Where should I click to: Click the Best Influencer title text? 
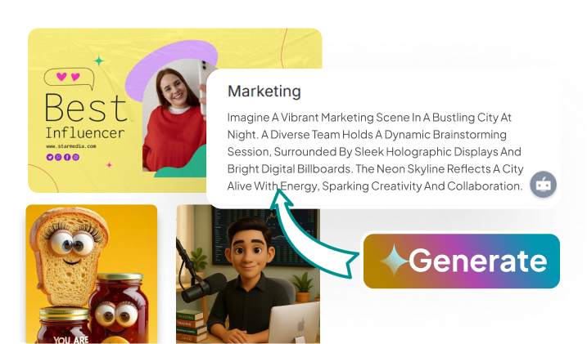click(x=85, y=116)
